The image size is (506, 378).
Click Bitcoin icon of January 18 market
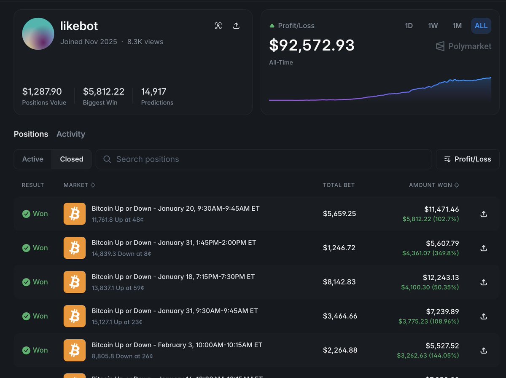pos(75,282)
